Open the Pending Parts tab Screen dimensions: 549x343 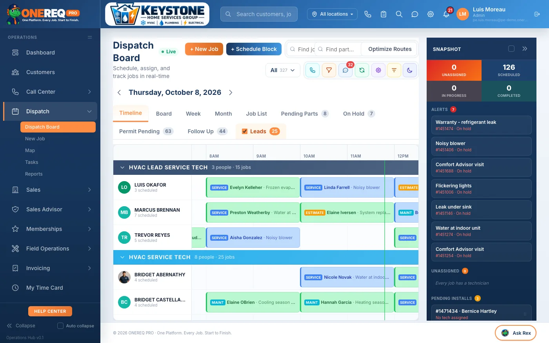pyautogui.click(x=305, y=114)
